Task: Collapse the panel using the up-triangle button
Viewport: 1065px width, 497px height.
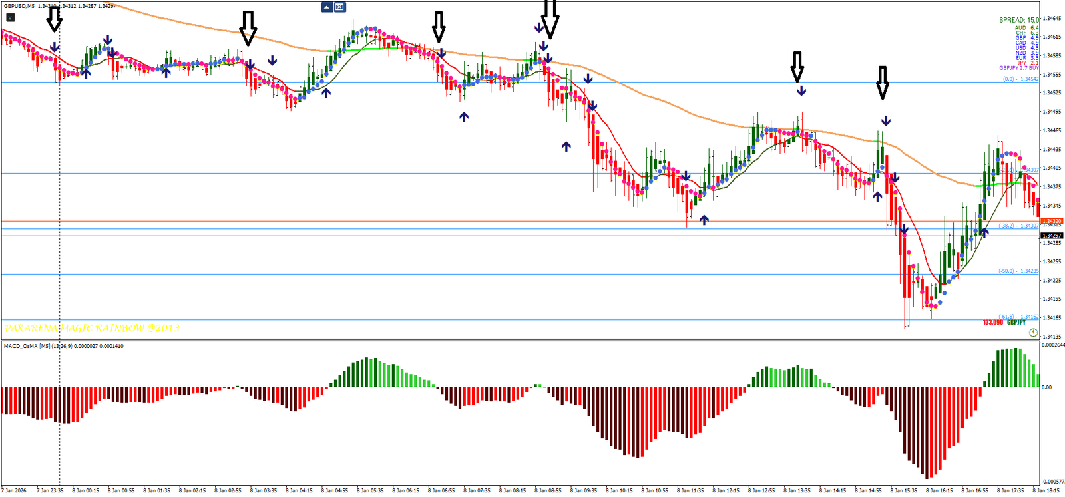Action: pos(327,7)
